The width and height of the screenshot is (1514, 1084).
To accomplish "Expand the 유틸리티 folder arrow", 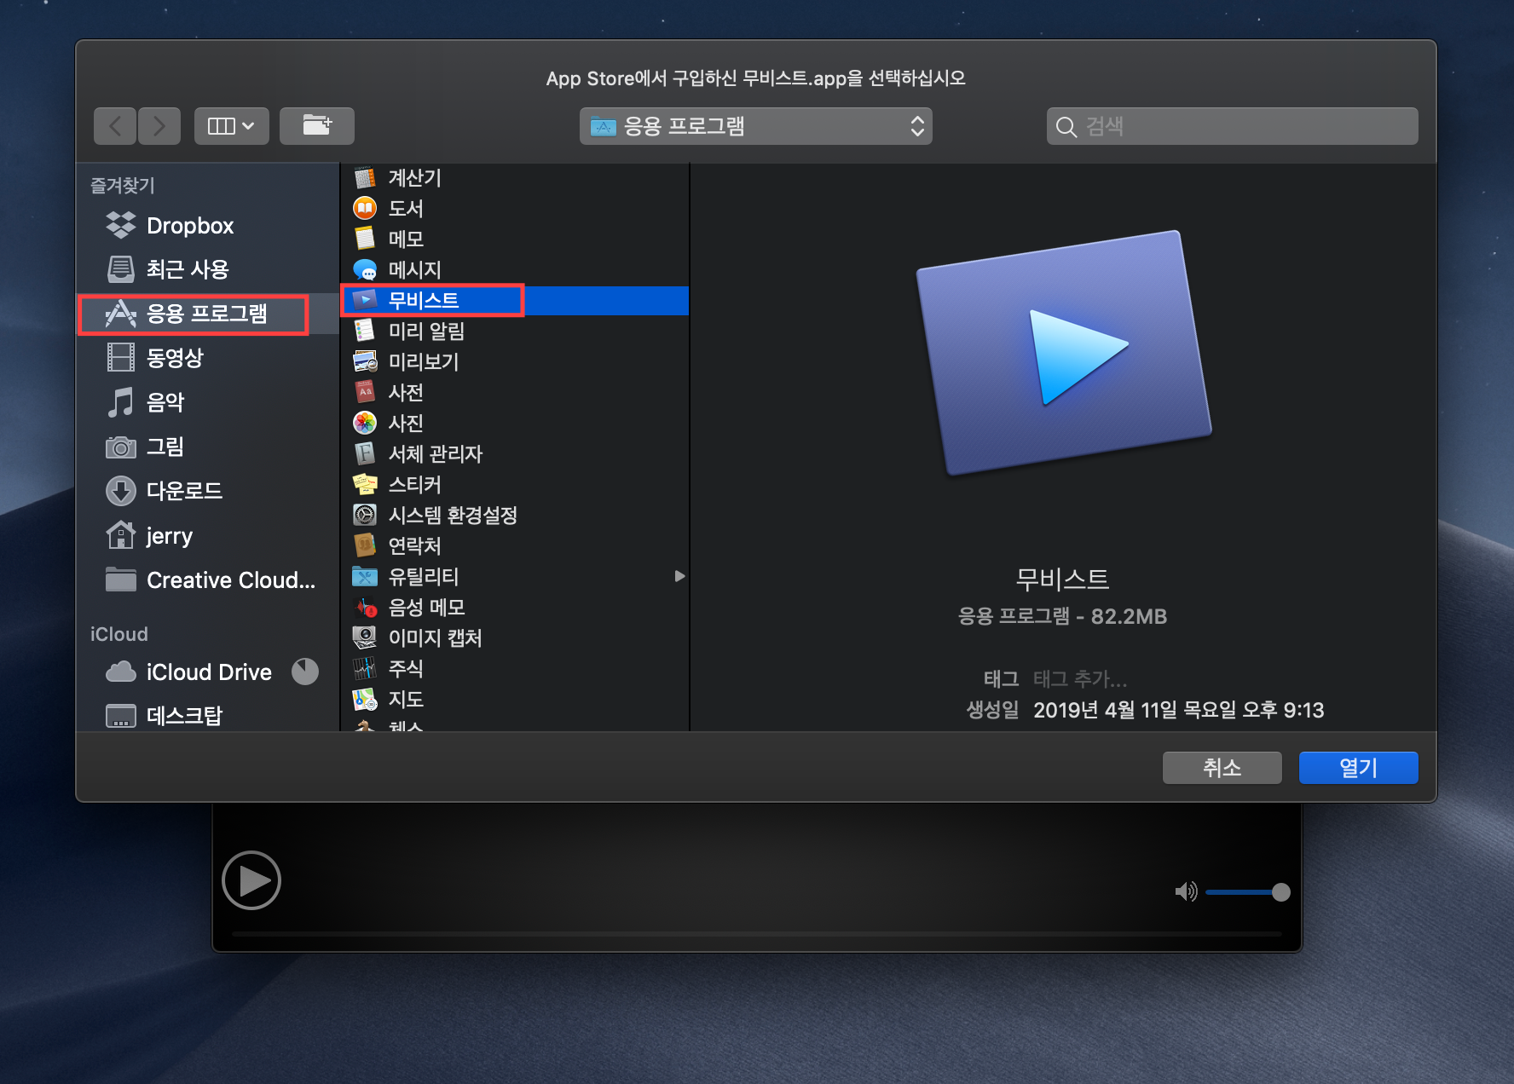I will pos(679,576).
